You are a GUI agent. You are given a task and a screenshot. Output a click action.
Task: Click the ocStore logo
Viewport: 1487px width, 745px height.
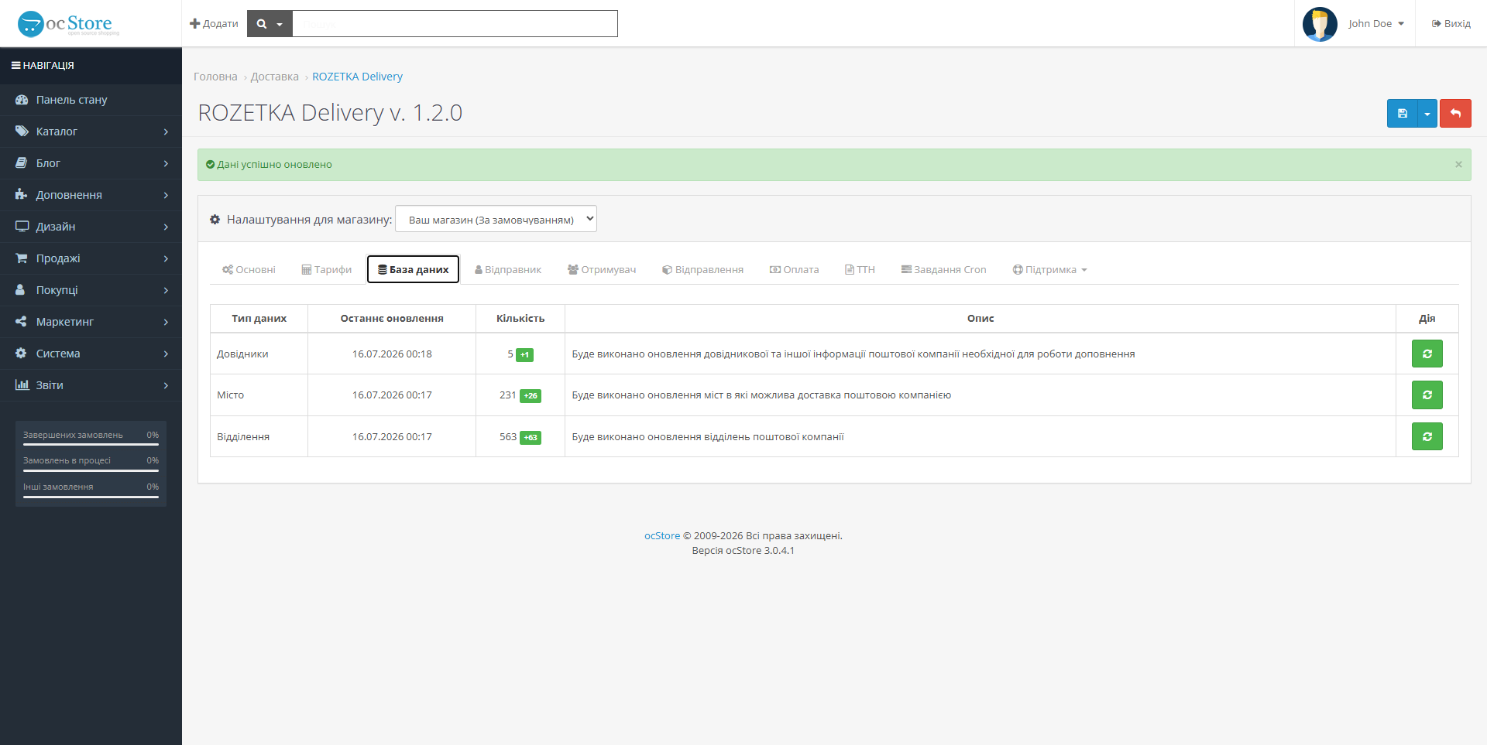(x=68, y=24)
